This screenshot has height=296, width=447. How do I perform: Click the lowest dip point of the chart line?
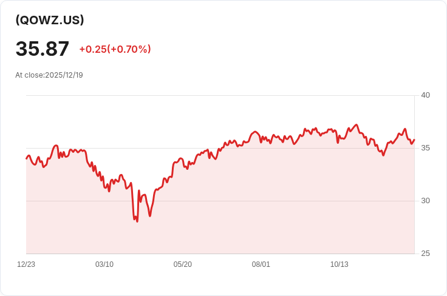[x=137, y=221]
